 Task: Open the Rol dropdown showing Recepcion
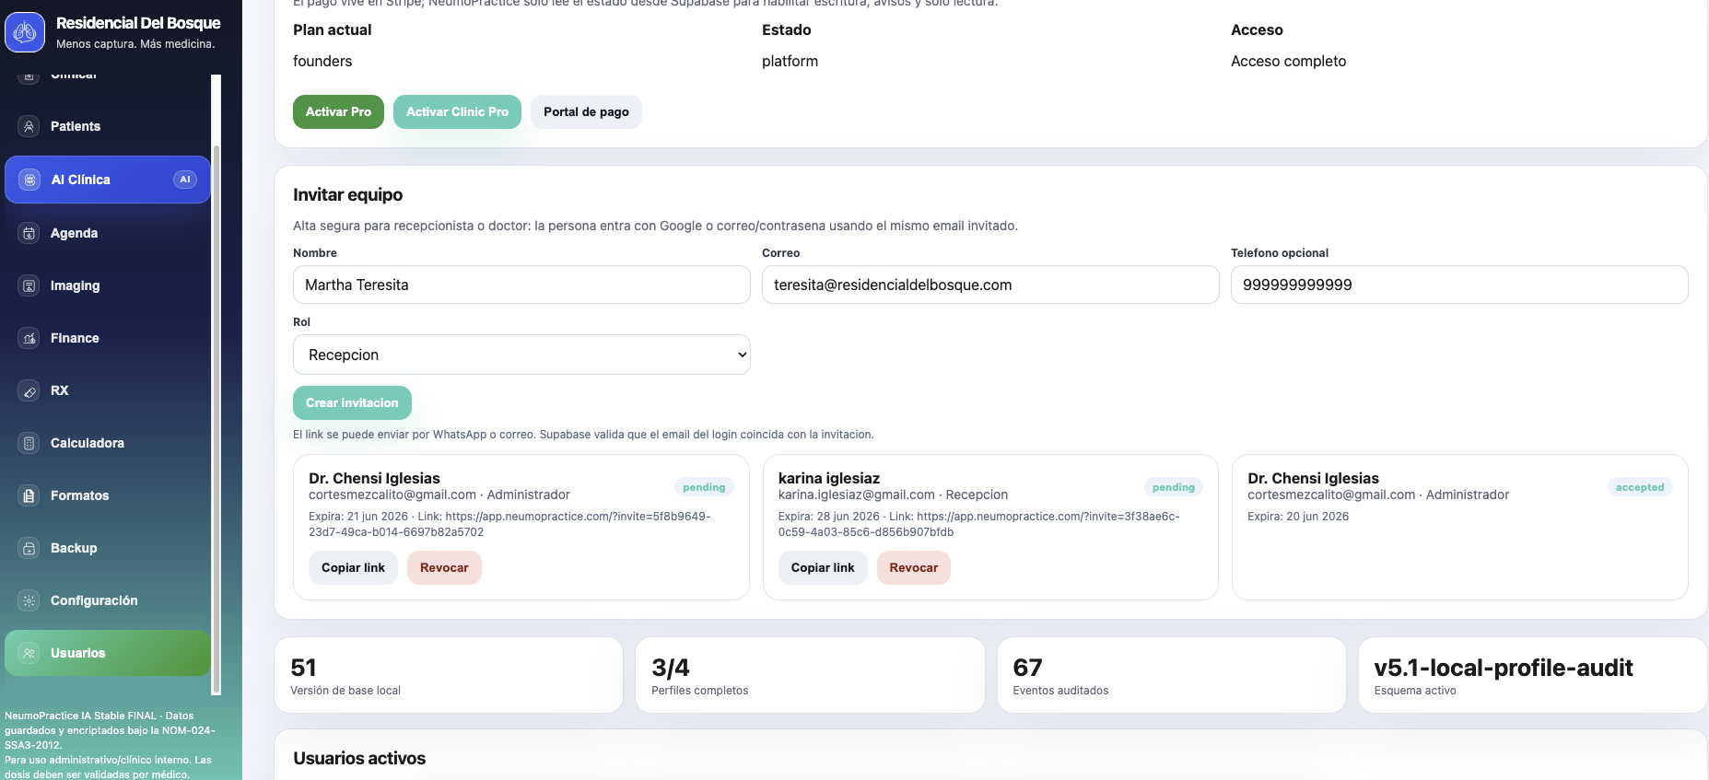521,355
